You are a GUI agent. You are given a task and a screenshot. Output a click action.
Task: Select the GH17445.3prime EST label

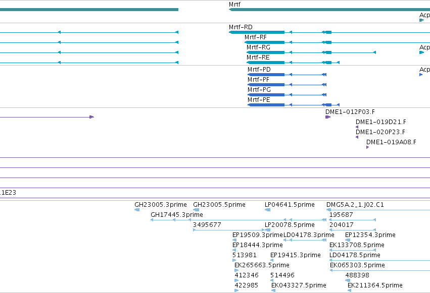pyautogui.click(x=177, y=215)
